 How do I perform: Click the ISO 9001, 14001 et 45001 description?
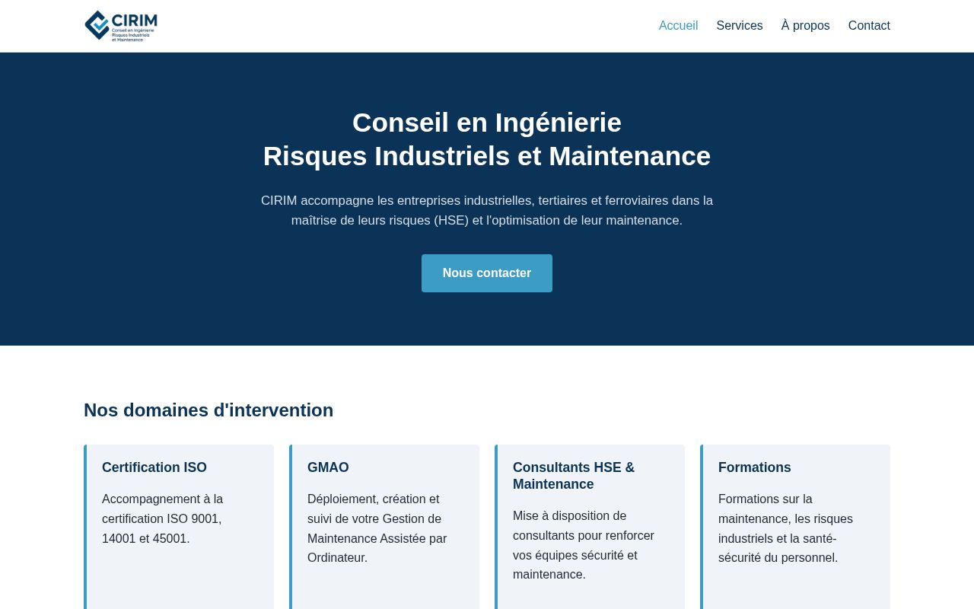tap(163, 519)
